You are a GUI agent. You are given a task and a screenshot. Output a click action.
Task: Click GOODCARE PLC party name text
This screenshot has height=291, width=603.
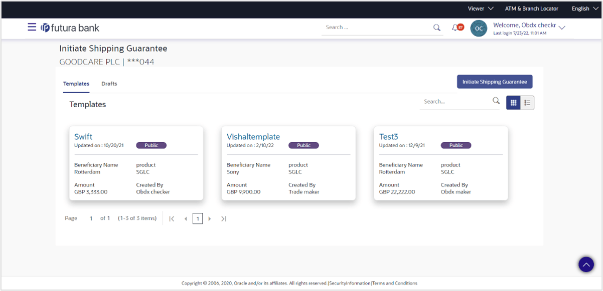(90, 62)
